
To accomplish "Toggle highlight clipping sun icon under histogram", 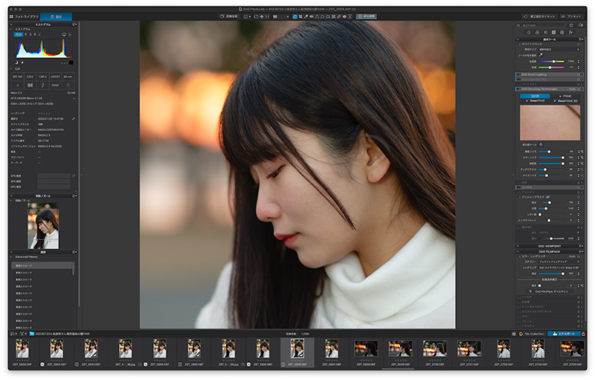I will coord(22,62).
